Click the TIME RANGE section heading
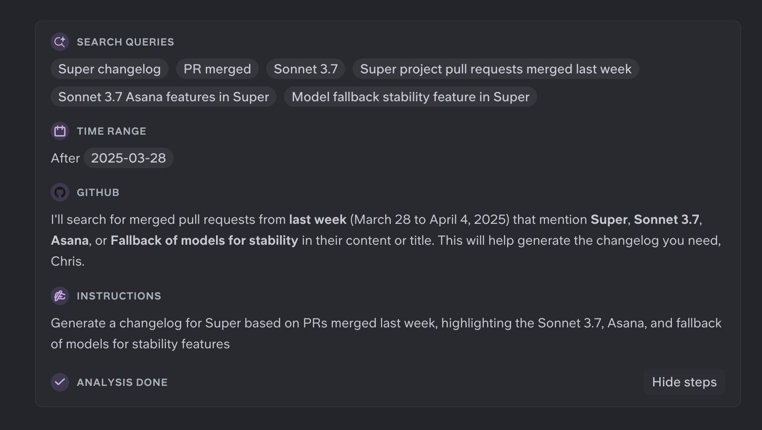The height and width of the screenshot is (430, 762). 111,131
